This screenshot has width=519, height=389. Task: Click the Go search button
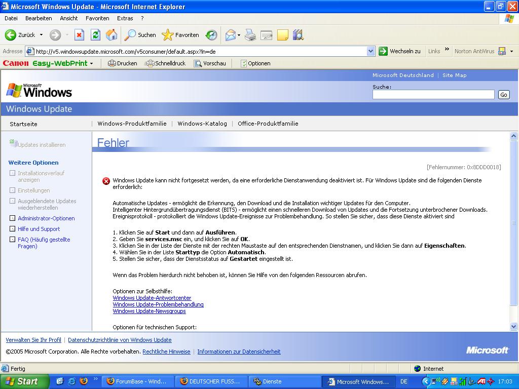coord(504,95)
